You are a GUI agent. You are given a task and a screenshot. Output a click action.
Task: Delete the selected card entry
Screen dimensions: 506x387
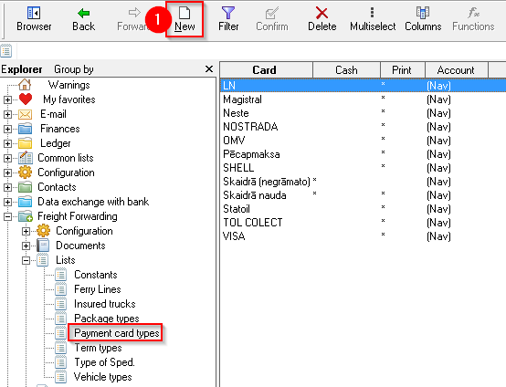tap(322, 19)
